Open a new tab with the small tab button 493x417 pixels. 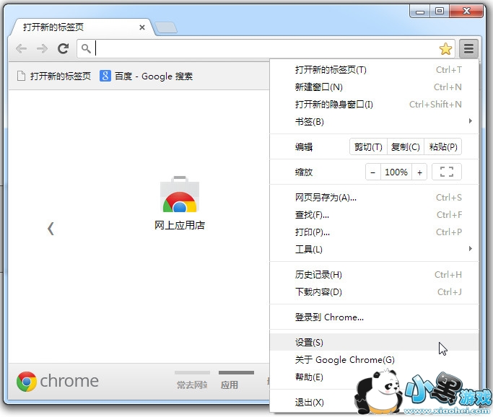(x=166, y=27)
